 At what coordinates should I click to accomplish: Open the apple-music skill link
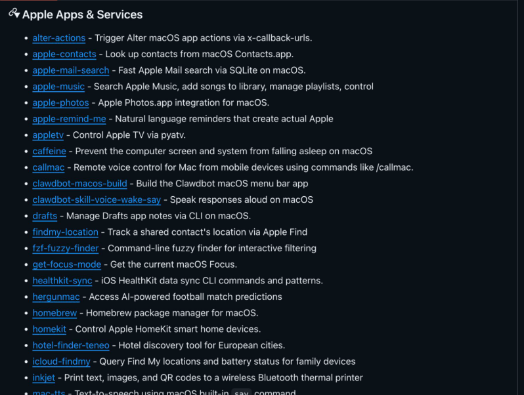click(x=58, y=87)
